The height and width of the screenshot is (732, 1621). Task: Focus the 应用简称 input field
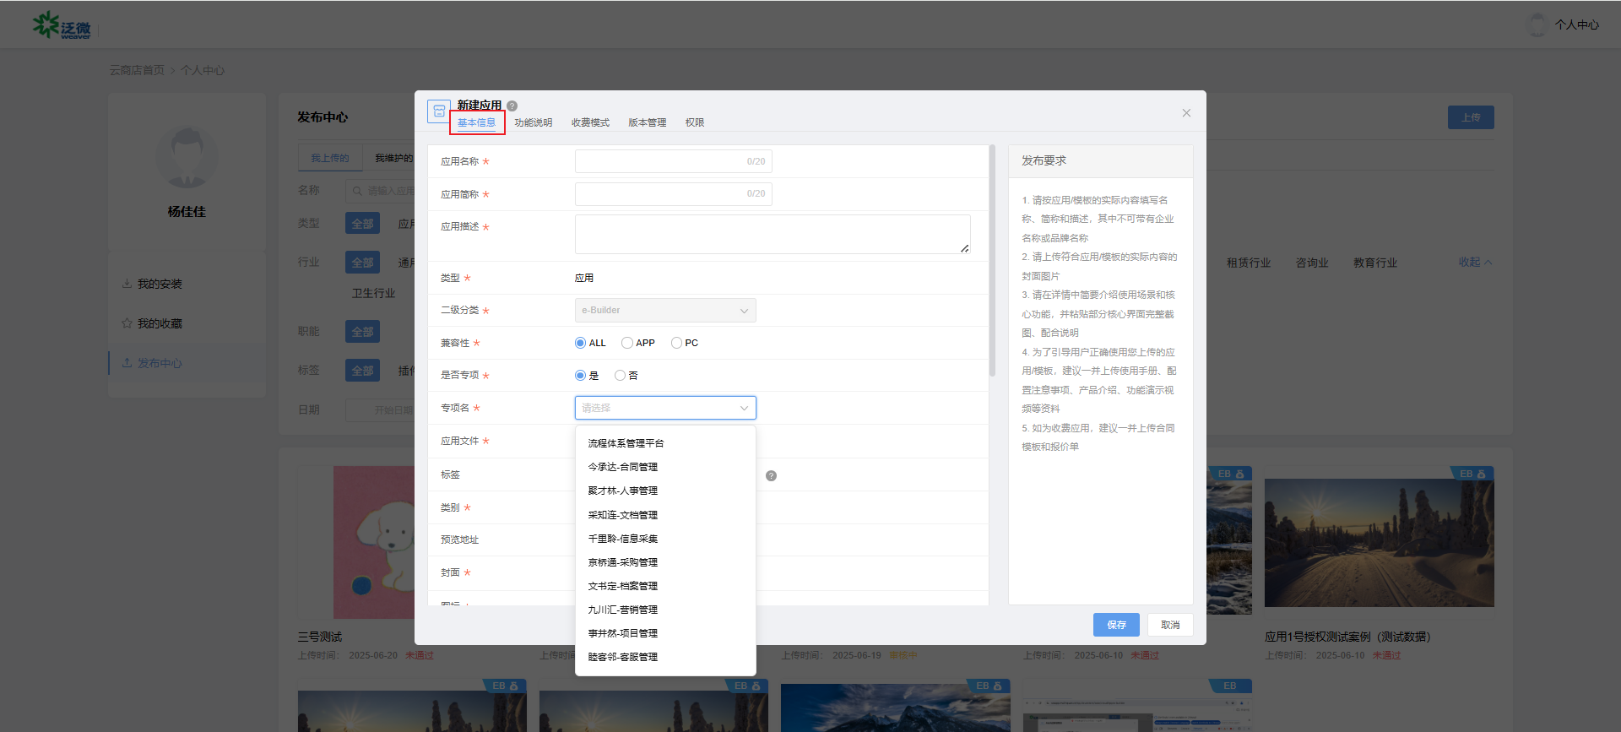tap(674, 194)
